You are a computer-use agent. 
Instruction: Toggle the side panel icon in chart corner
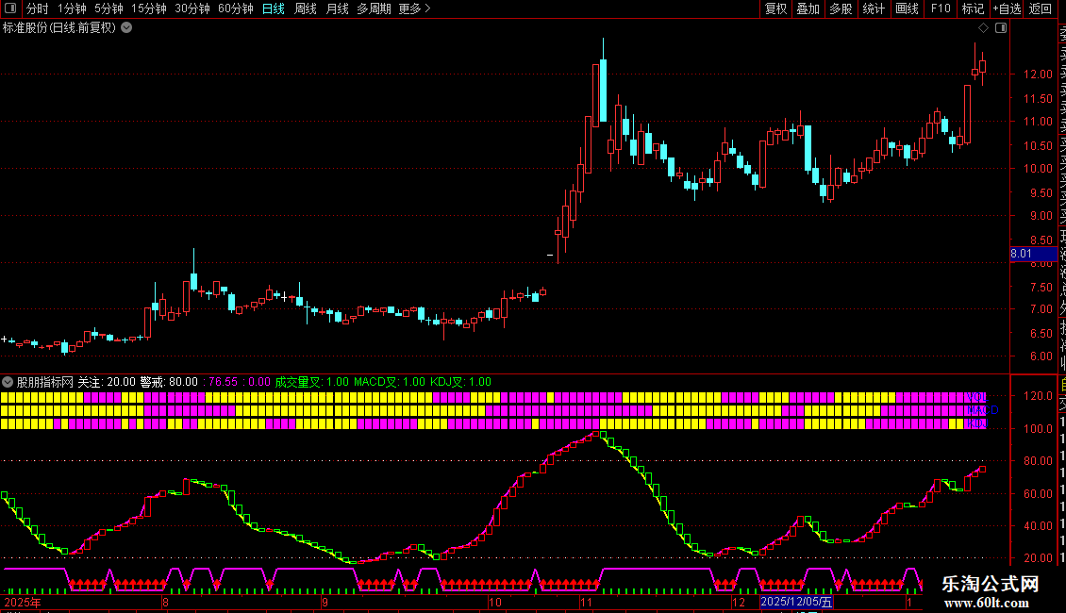[x=1001, y=28]
